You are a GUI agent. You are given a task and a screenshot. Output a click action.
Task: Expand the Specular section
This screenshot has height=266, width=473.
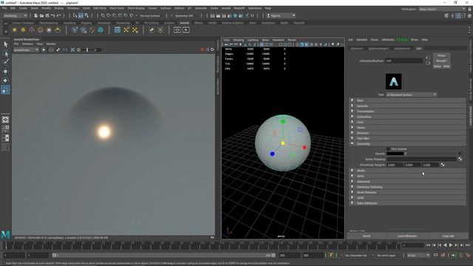[x=408, y=106]
